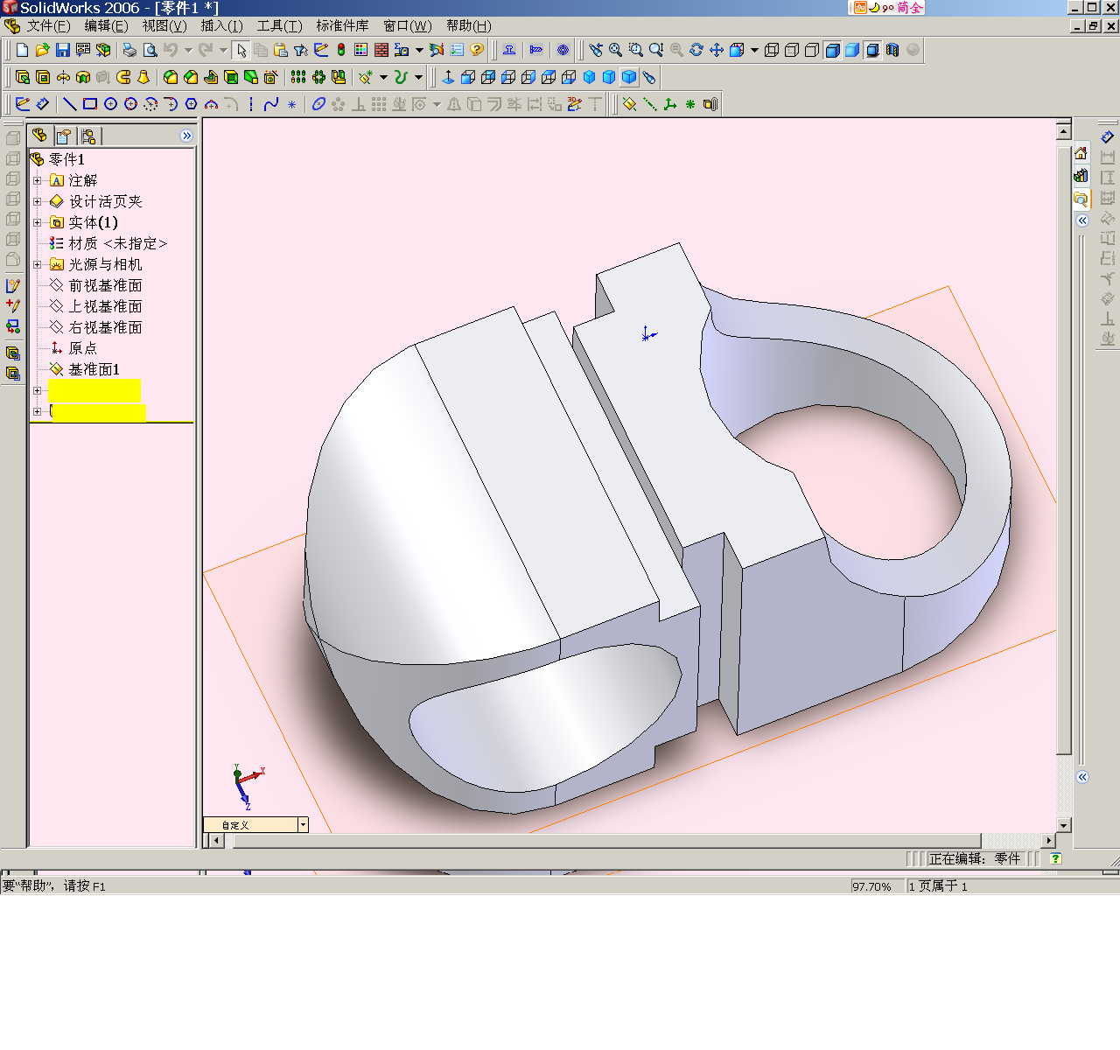Toggle Shadows in Shaded Mode
Screen dimensions: 1120x1050
pyautogui.click(x=872, y=51)
